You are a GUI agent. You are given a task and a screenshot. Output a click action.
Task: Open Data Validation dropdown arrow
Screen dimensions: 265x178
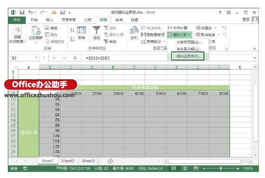point(165,42)
